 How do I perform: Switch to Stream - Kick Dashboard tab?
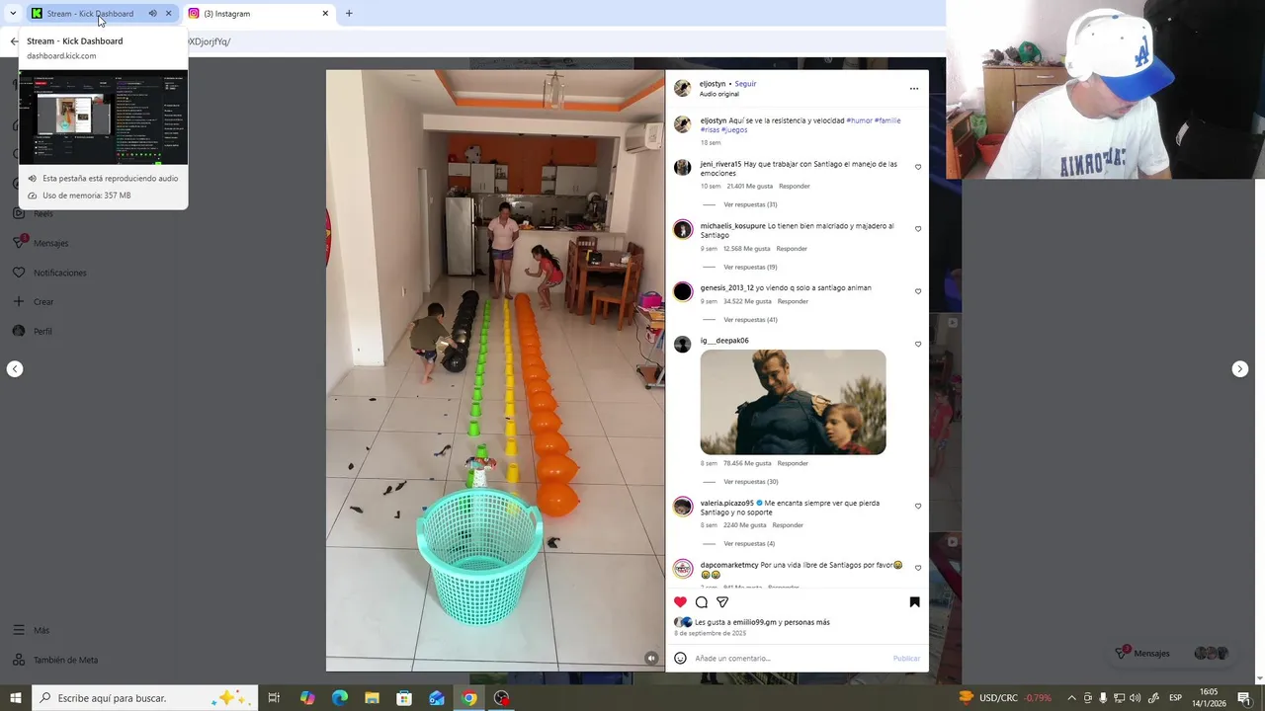pyautogui.click(x=91, y=14)
